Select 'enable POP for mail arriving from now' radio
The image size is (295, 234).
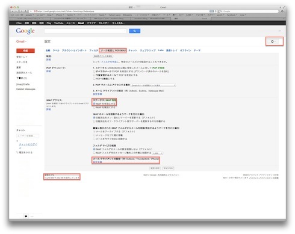click(x=94, y=75)
